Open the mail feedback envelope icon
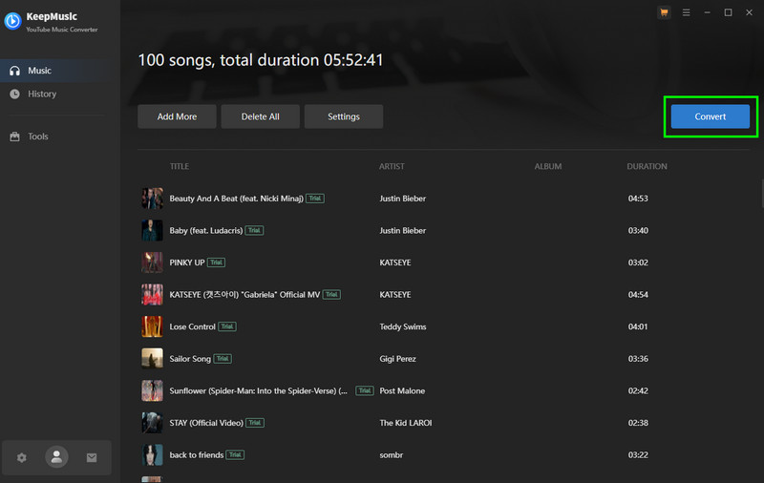 tap(92, 457)
